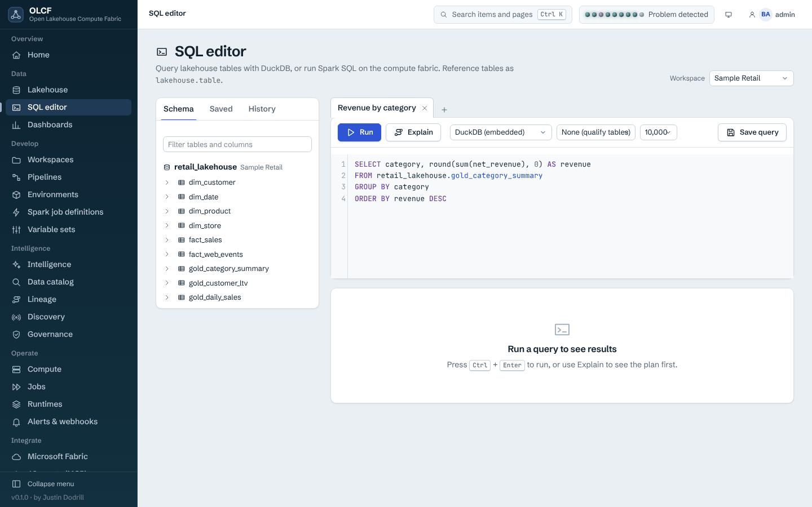Click the Filter tables and columns field
812x507 pixels.
pos(237,144)
